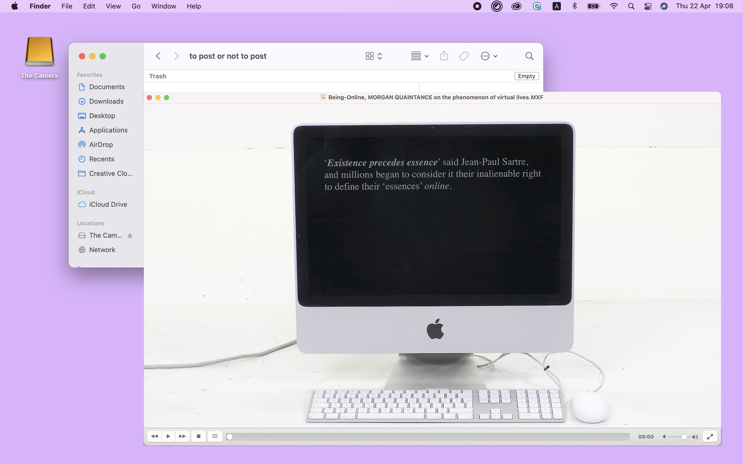Click the MXF file proxy icon in title

[x=323, y=97]
